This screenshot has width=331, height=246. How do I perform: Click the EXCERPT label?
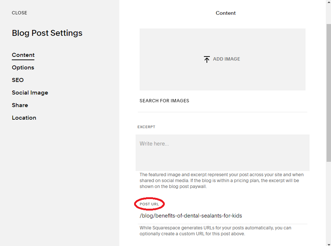click(x=146, y=127)
